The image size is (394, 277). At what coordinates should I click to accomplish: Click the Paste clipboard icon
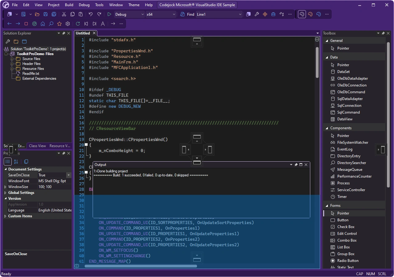tap(81, 14)
